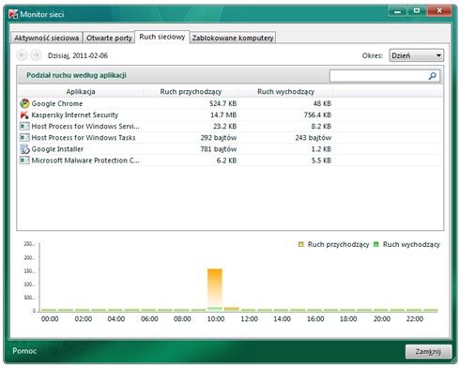Click the 8.2 KB outgoing value

(x=321, y=127)
